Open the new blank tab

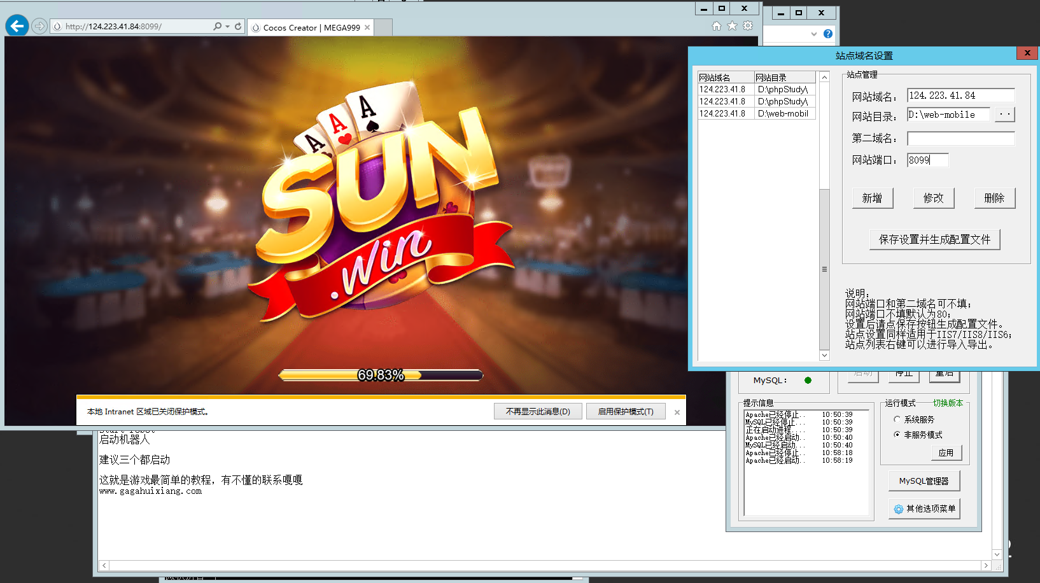coord(383,27)
